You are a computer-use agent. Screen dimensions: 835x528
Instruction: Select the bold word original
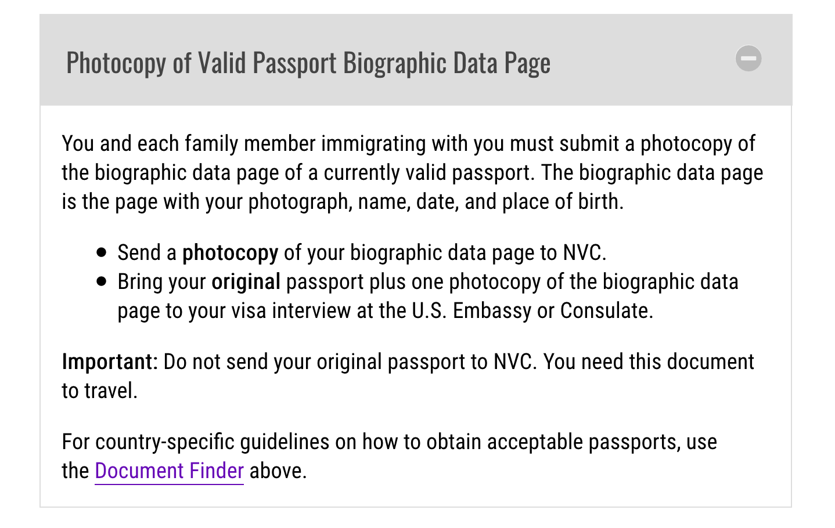point(246,282)
